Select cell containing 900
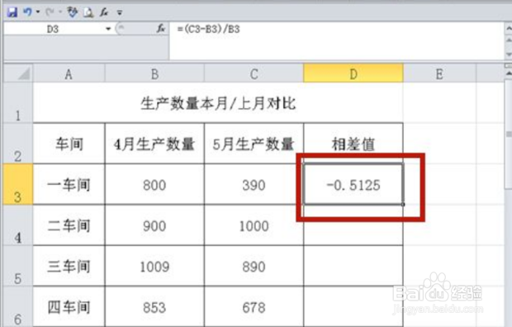512x327 pixels. point(154,225)
